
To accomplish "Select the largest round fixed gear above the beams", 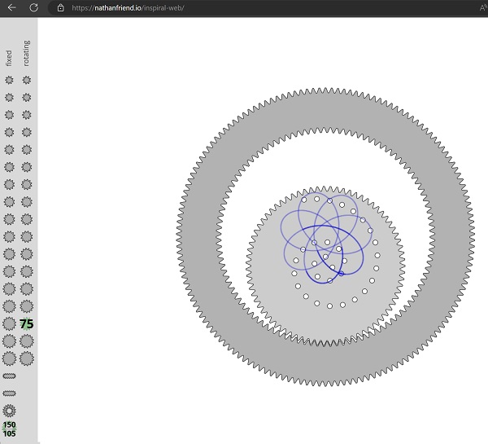I will pos(9,358).
